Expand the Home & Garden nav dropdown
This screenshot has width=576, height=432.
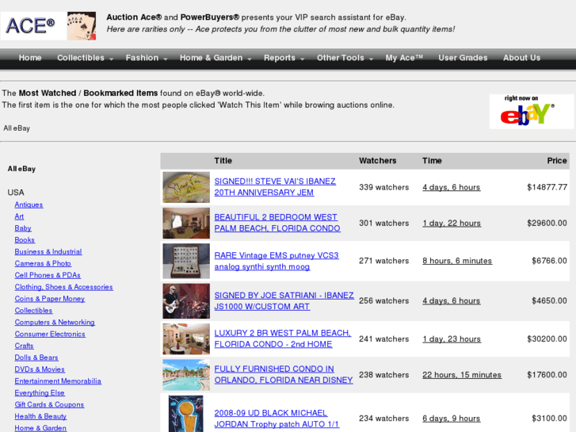pos(216,58)
